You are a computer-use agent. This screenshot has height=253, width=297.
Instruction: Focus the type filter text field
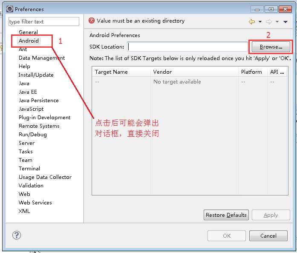click(x=44, y=22)
